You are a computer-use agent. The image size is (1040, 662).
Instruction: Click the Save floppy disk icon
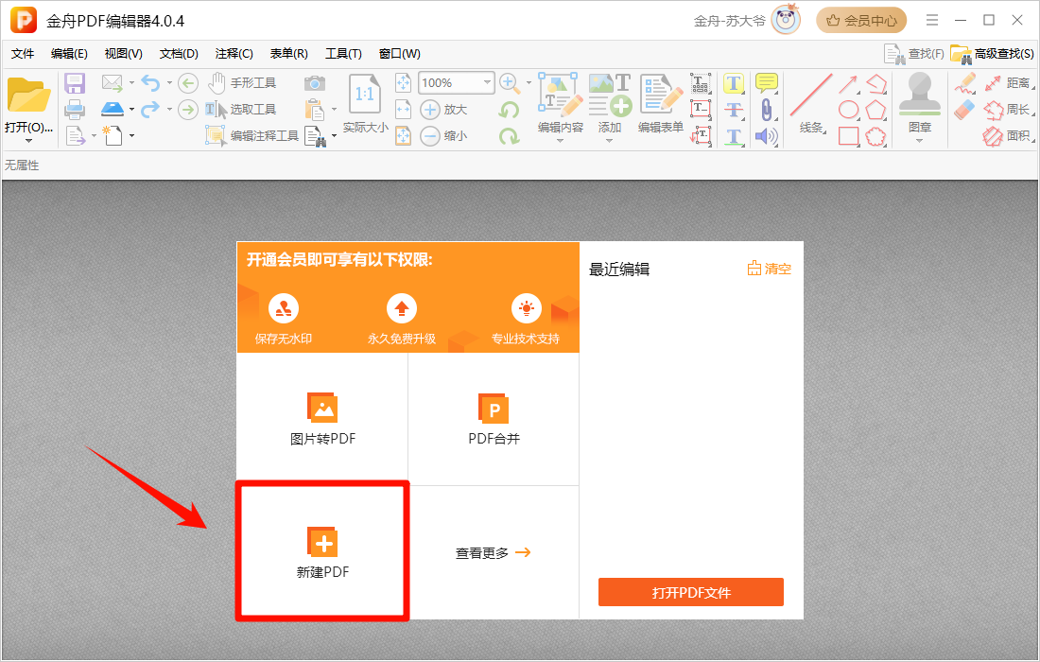pyautogui.click(x=75, y=83)
